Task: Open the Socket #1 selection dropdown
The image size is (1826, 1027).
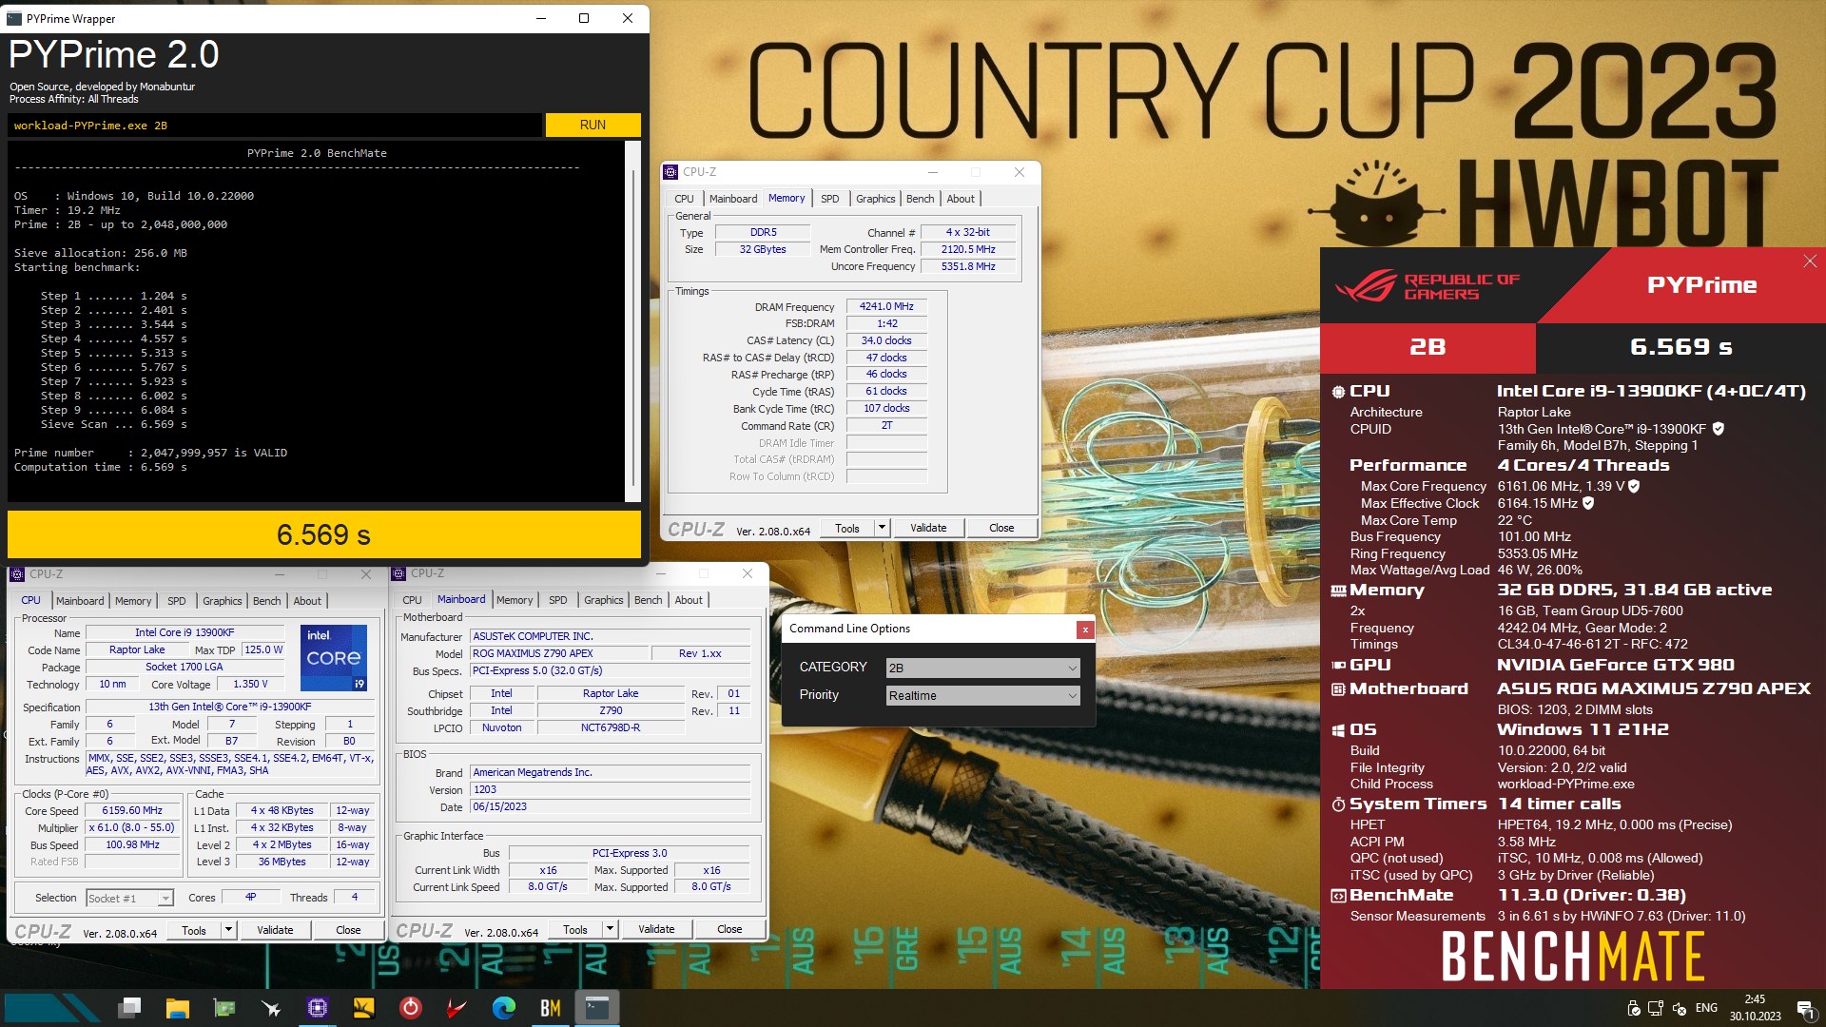Action: [129, 898]
